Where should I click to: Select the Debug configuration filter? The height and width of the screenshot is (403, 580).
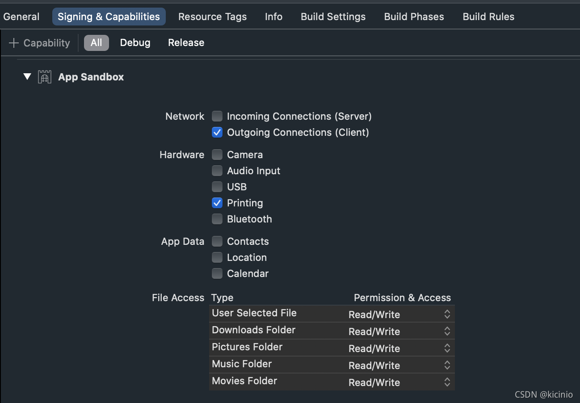point(135,43)
